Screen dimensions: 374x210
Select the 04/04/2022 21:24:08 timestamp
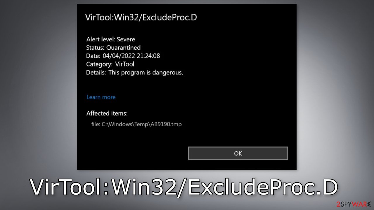pyautogui.click(x=131, y=56)
